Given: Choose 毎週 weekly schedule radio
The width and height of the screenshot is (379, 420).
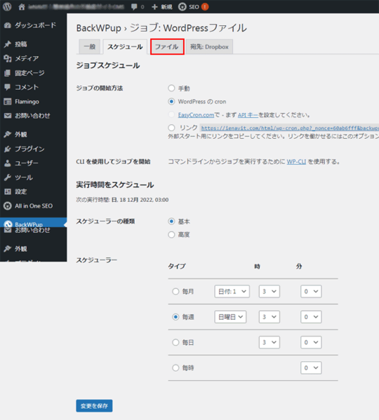Looking at the screenshot, I should click(x=175, y=317).
